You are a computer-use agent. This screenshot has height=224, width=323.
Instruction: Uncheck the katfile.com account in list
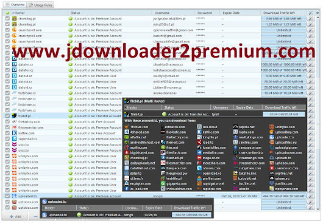point(8,133)
